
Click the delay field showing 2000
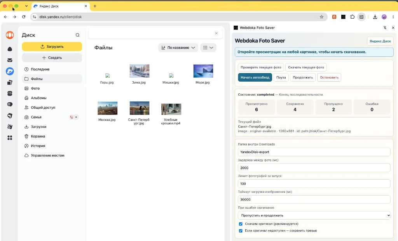click(314, 168)
